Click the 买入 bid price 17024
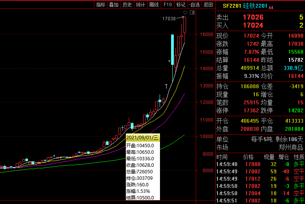 pos(252,25)
